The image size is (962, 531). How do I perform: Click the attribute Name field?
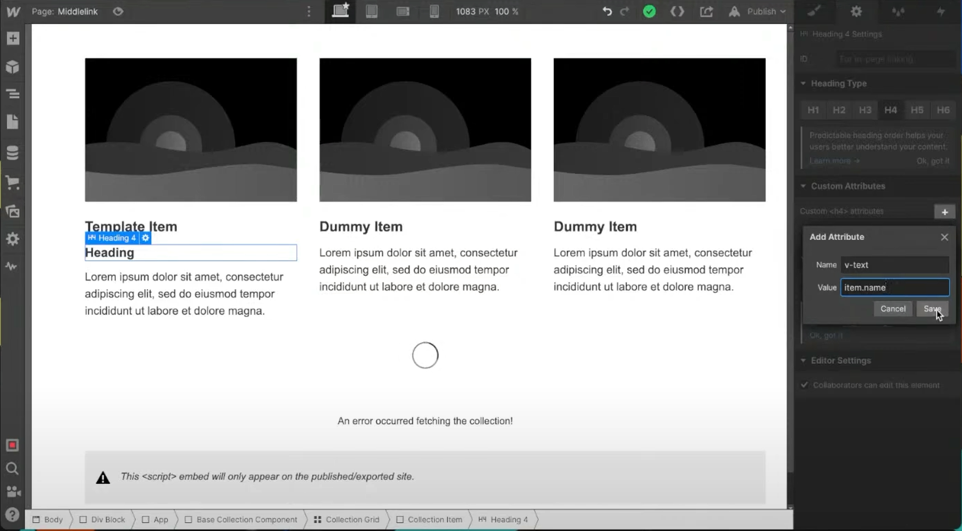(895, 265)
